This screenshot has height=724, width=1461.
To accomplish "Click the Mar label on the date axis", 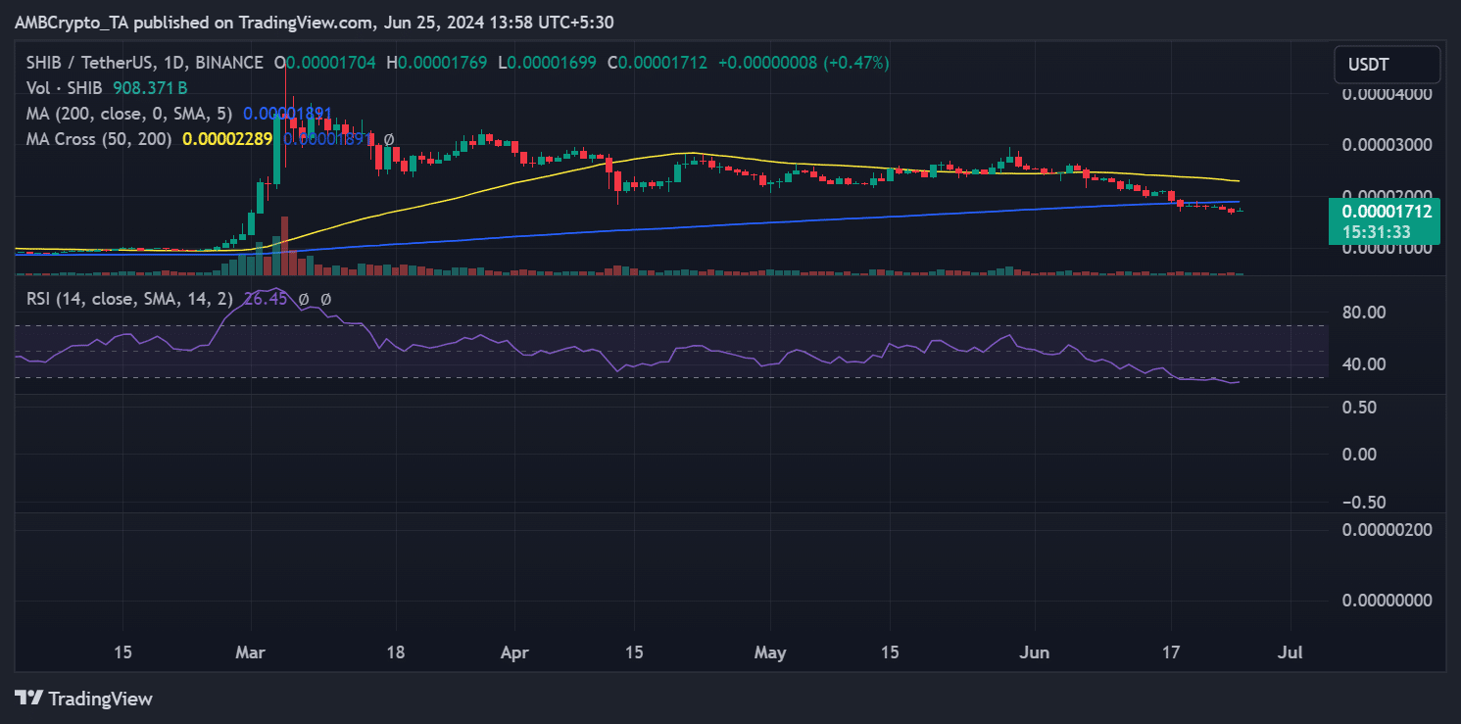I will [x=251, y=652].
